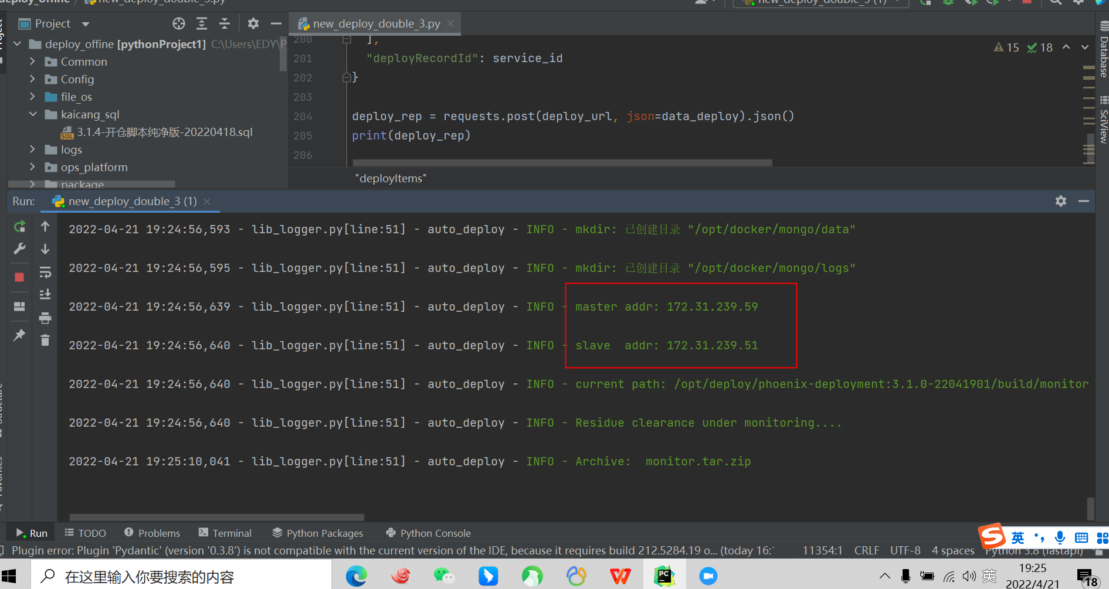Image resolution: width=1109 pixels, height=589 pixels.
Task: Print console output with printer icon
Action: point(45,318)
